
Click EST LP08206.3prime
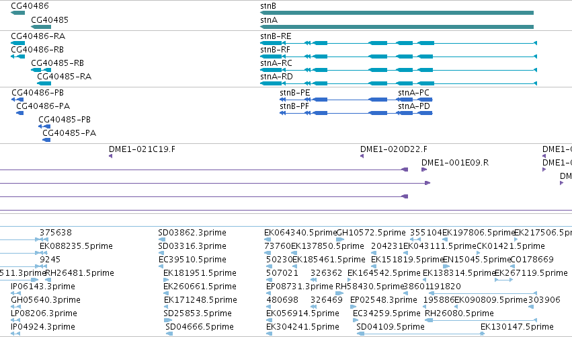[44, 313]
